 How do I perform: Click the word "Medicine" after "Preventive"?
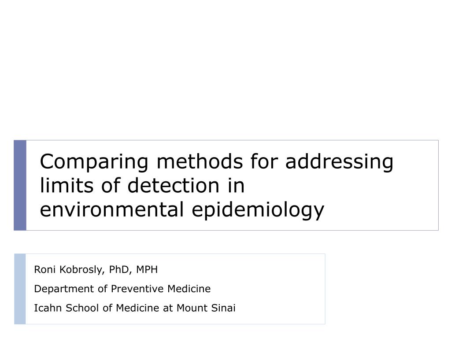(189, 289)
